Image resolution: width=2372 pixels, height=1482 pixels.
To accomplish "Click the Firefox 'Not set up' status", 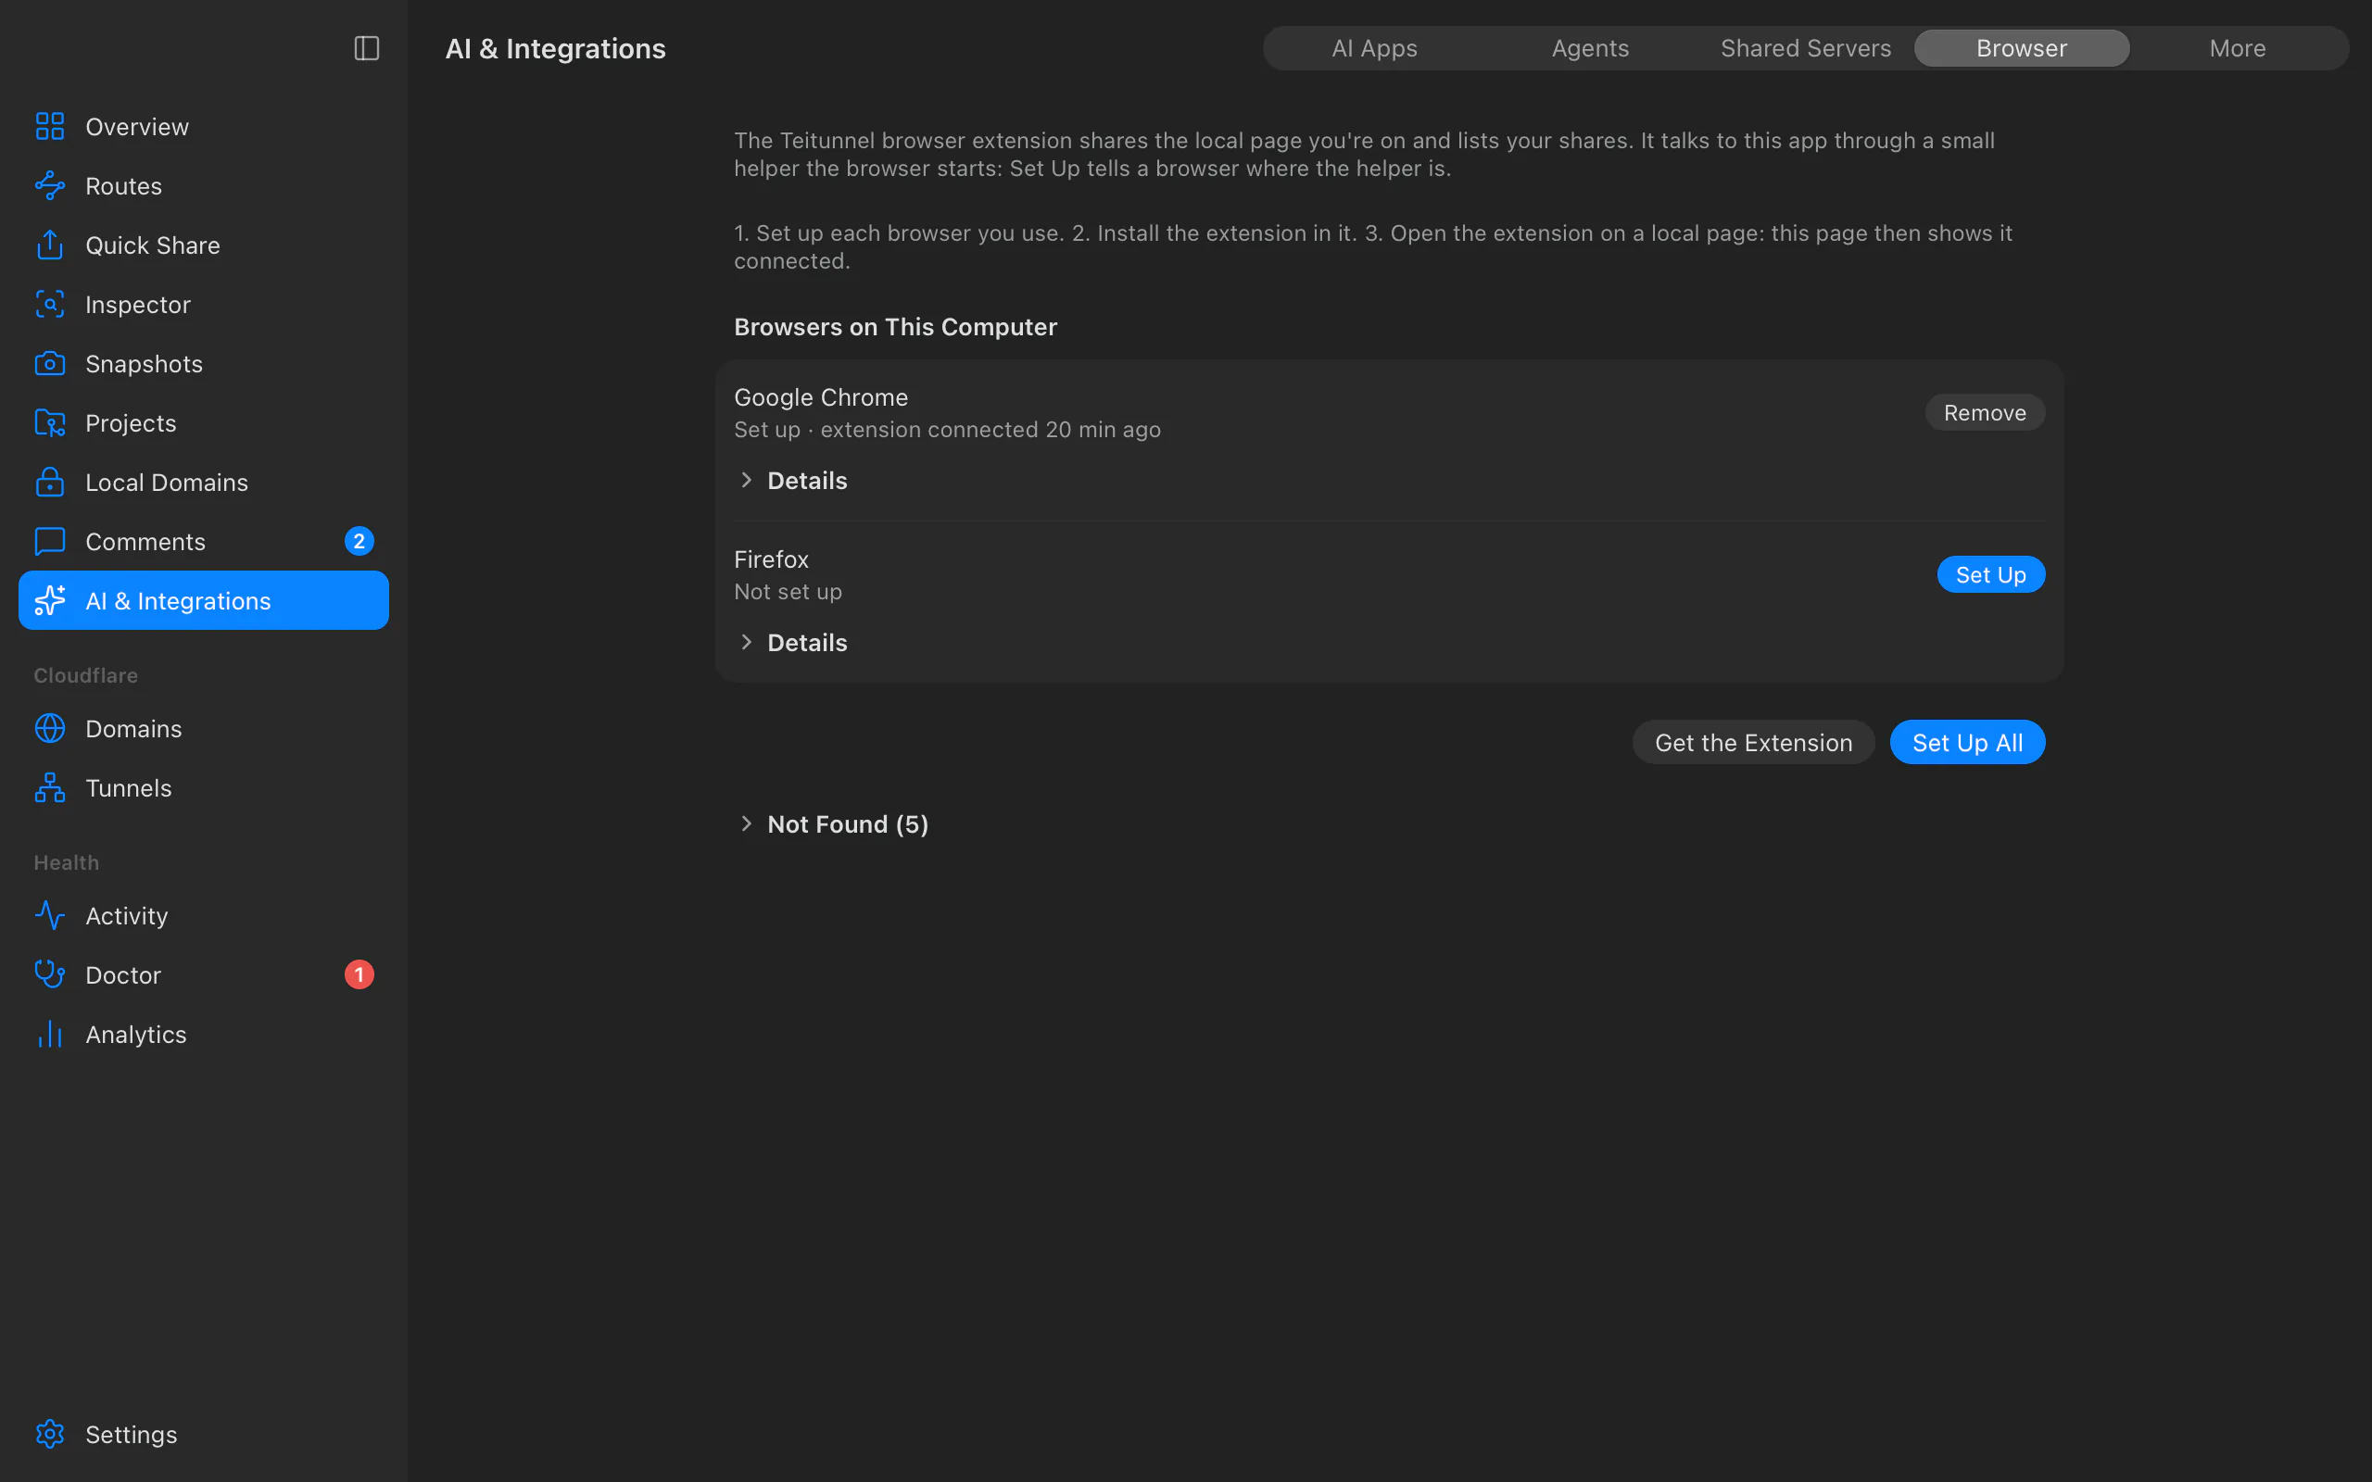I will [789, 592].
